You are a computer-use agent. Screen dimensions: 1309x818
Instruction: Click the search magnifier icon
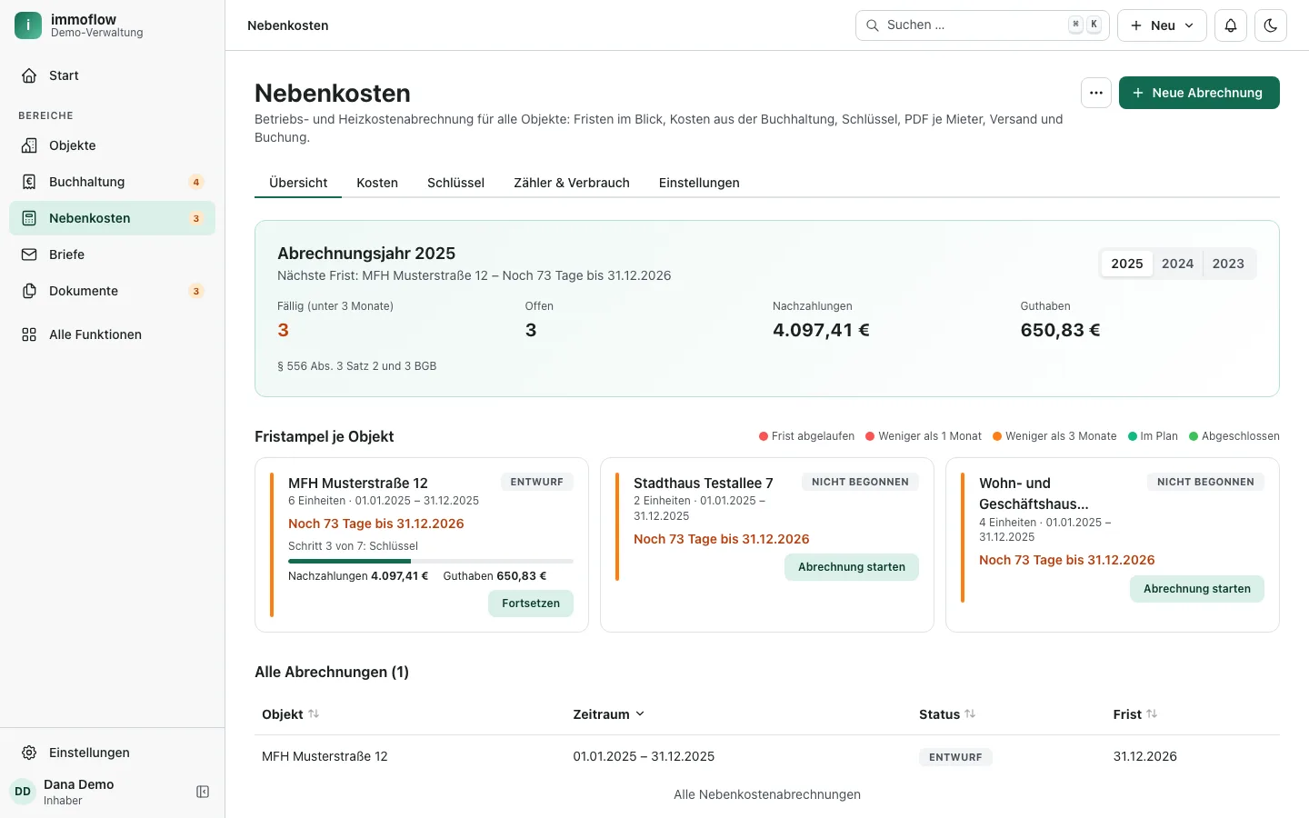(872, 25)
